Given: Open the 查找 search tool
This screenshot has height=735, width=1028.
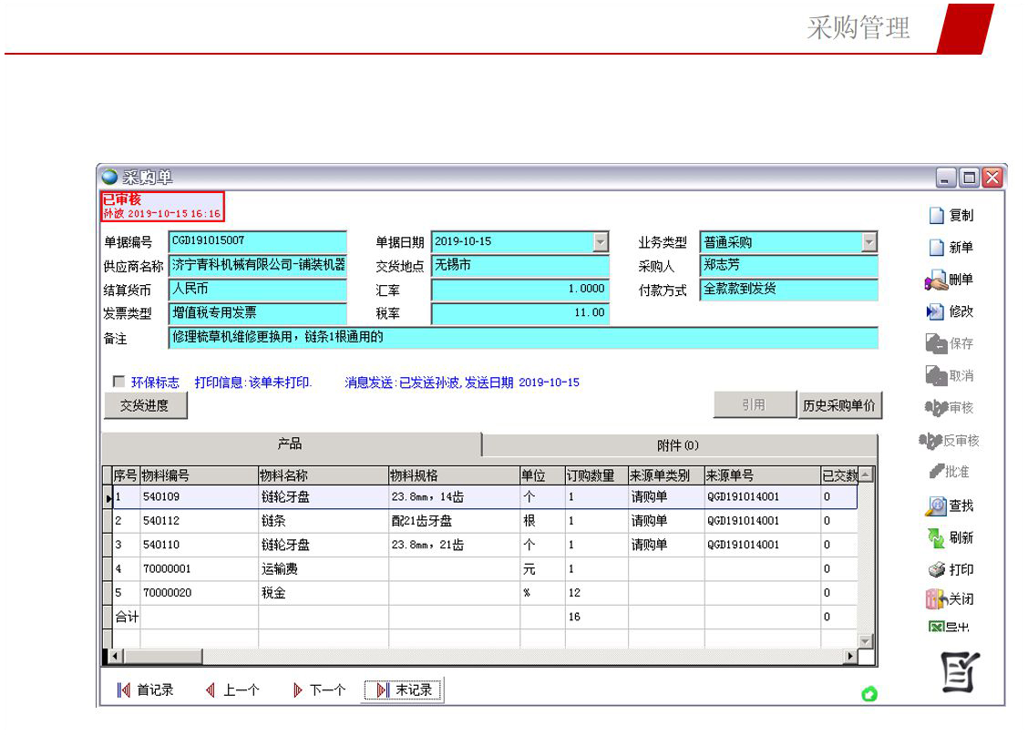Looking at the screenshot, I should [x=936, y=505].
